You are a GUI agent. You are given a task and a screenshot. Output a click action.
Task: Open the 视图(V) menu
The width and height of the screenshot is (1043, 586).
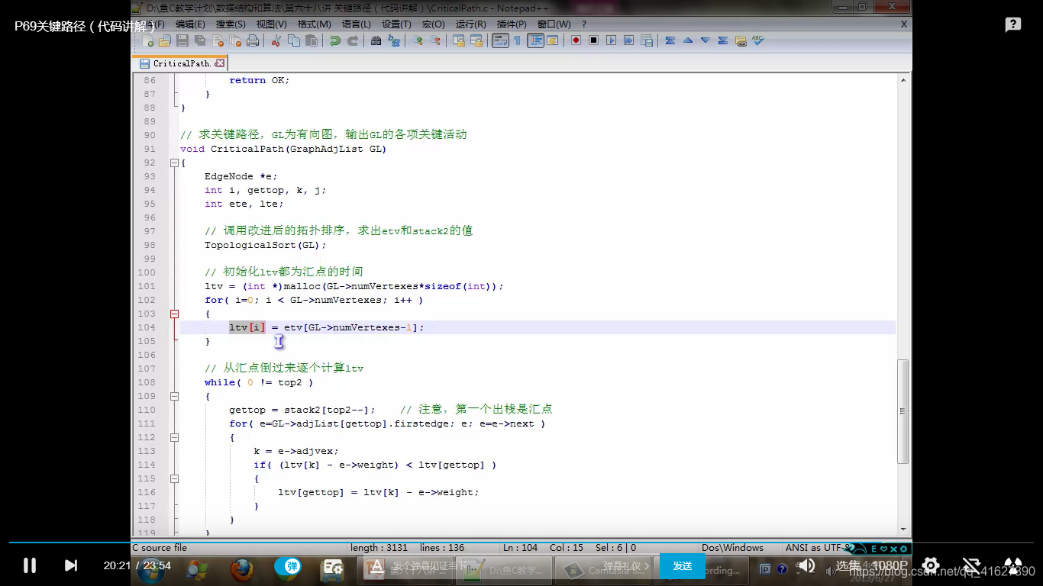pos(272,24)
